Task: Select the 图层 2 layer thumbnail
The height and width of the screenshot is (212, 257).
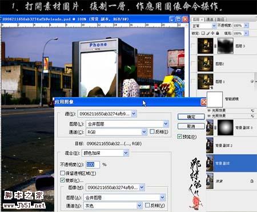Action: point(205,63)
